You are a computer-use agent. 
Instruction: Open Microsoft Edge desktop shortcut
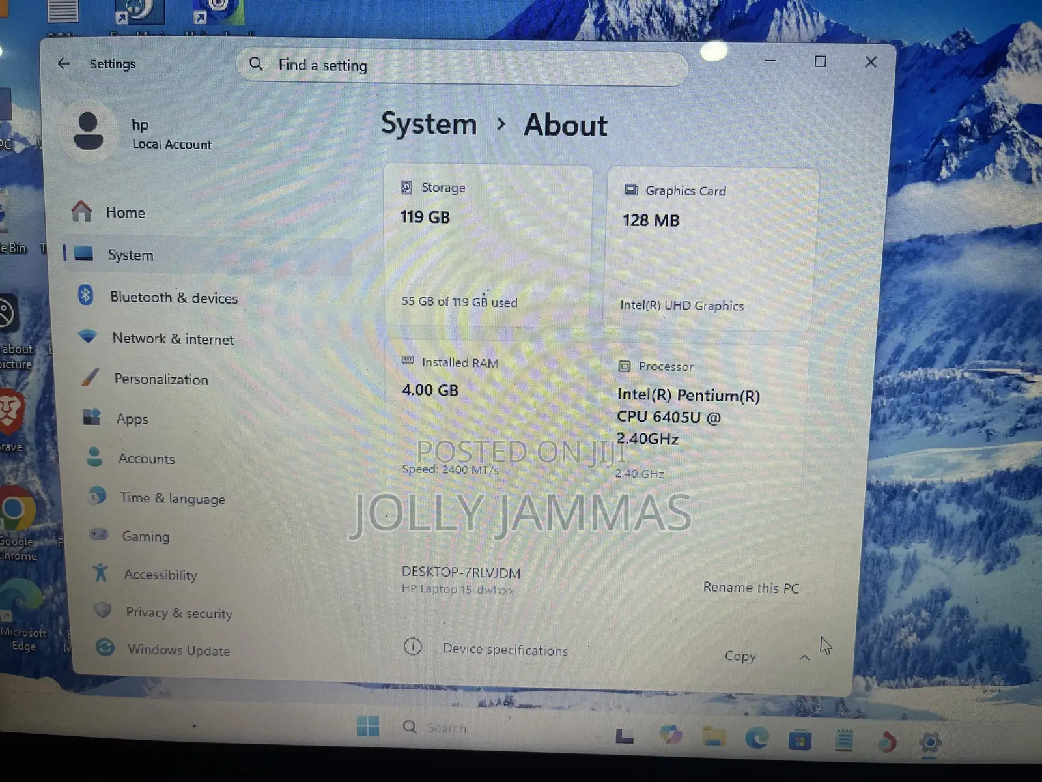pos(21,614)
